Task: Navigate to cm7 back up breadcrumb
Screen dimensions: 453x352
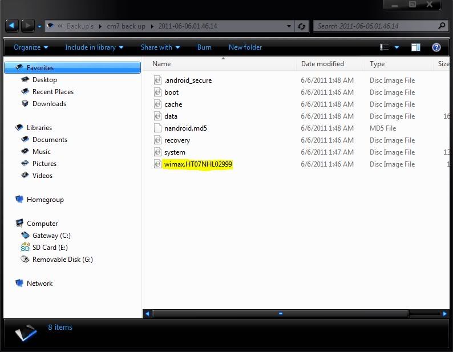Action: 126,26
